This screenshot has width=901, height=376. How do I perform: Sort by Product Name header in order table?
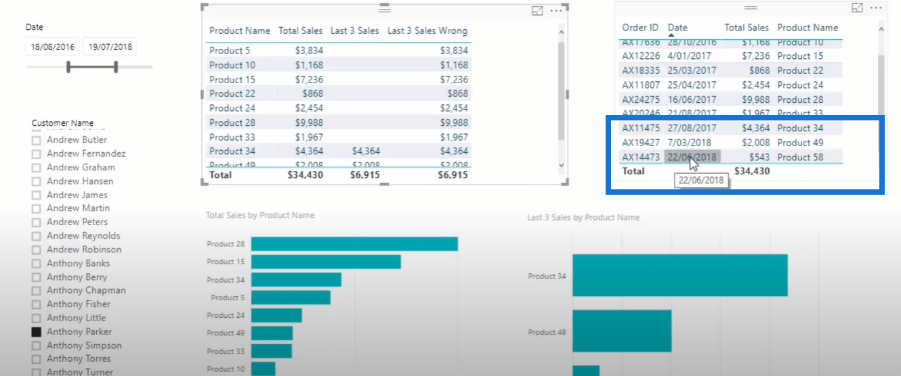click(x=808, y=28)
